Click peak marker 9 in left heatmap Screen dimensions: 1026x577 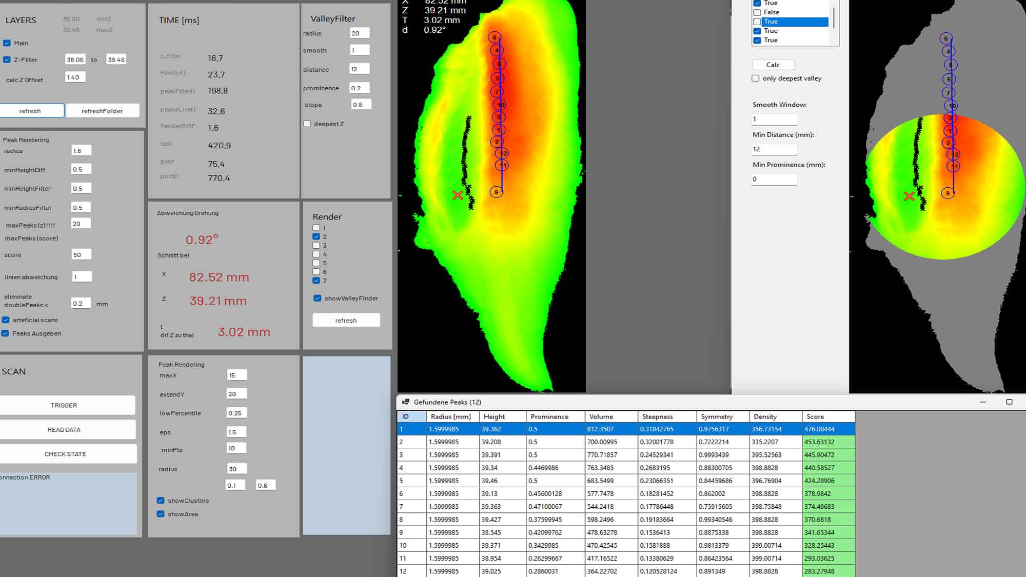(x=496, y=192)
